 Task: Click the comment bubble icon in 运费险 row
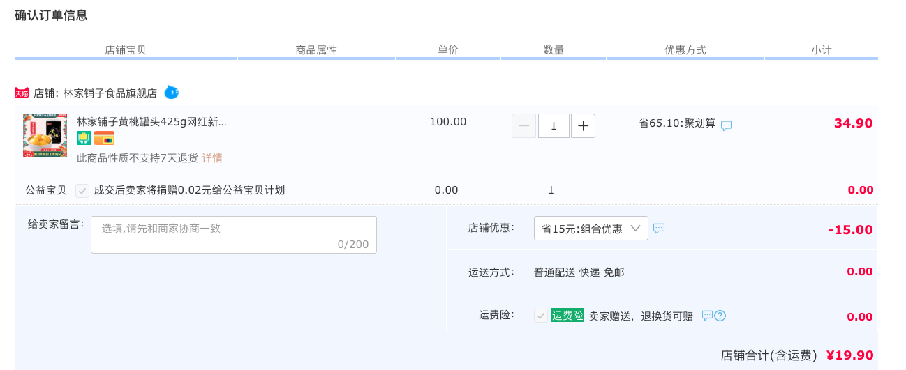pyautogui.click(x=707, y=316)
